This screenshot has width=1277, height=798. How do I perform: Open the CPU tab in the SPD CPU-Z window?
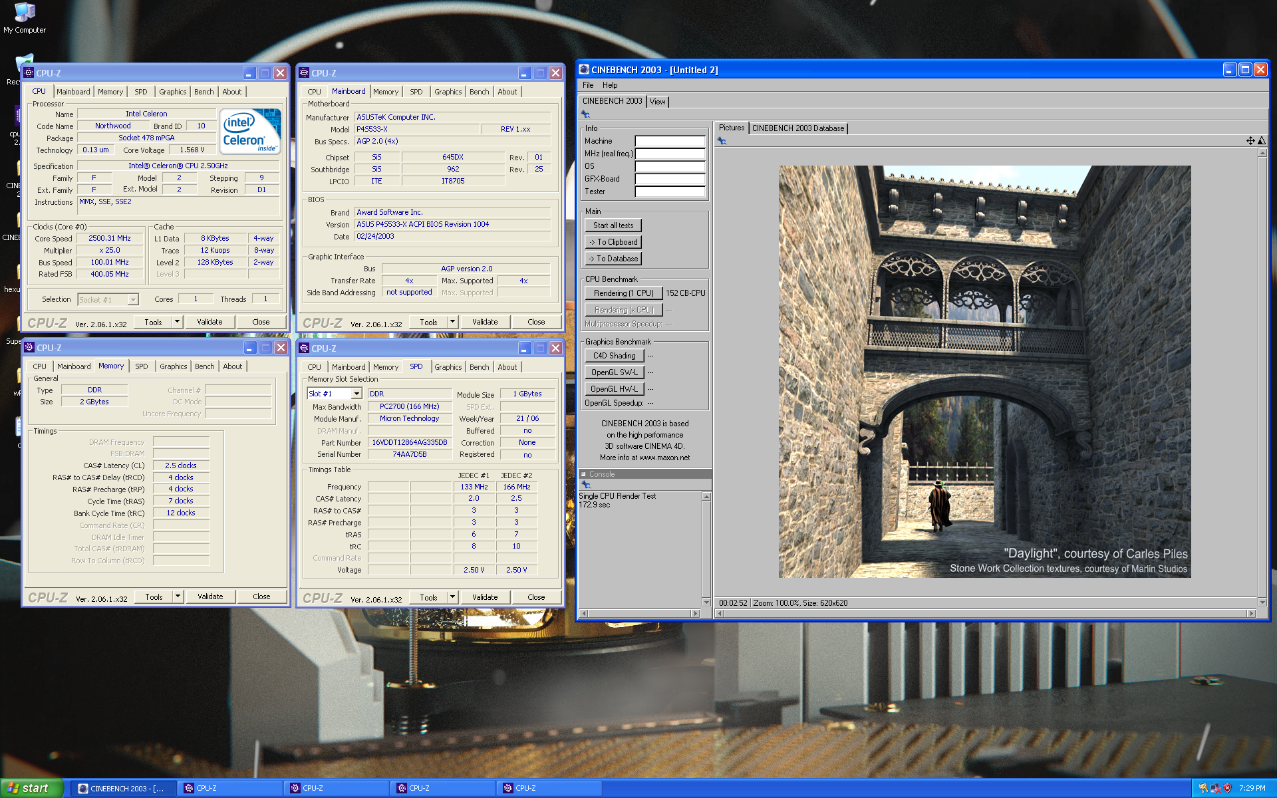tap(315, 367)
